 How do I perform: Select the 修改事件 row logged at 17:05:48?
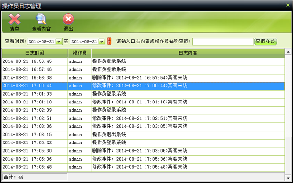pyautogui.click(x=143, y=167)
